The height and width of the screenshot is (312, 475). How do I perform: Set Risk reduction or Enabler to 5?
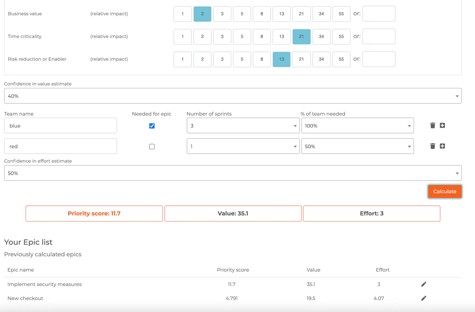tap(242, 59)
